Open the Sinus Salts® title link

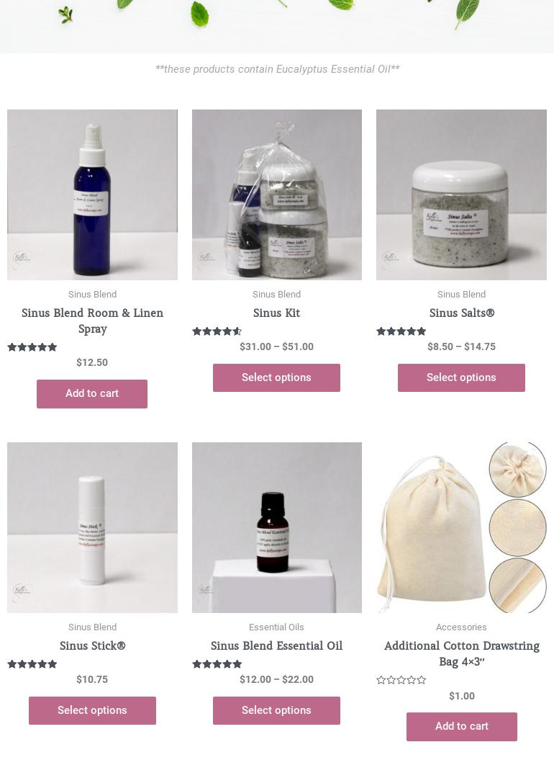461,313
